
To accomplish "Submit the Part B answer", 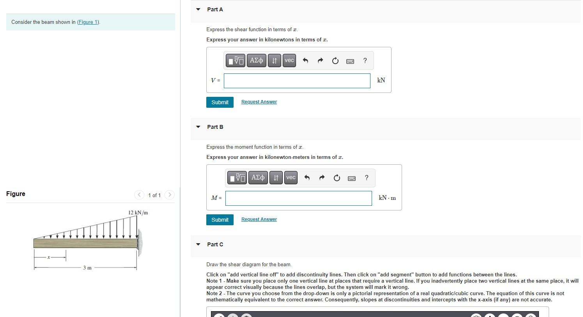I will click(x=220, y=219).
